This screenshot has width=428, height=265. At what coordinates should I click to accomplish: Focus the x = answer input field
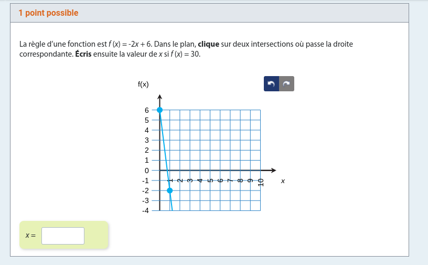pos(63,236)
